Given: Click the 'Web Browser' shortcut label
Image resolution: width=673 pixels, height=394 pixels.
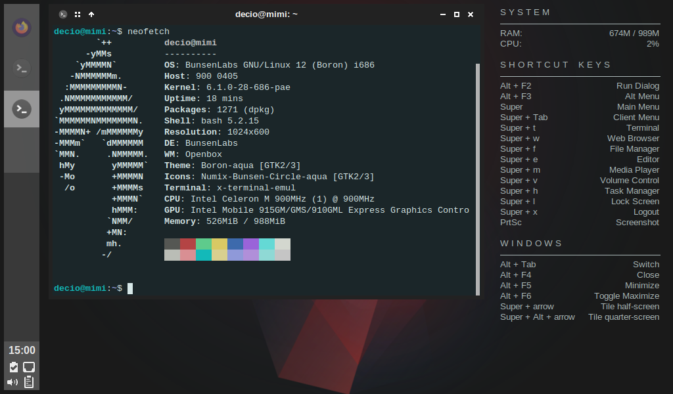Looking at the screenshot, I should point(633,139).
